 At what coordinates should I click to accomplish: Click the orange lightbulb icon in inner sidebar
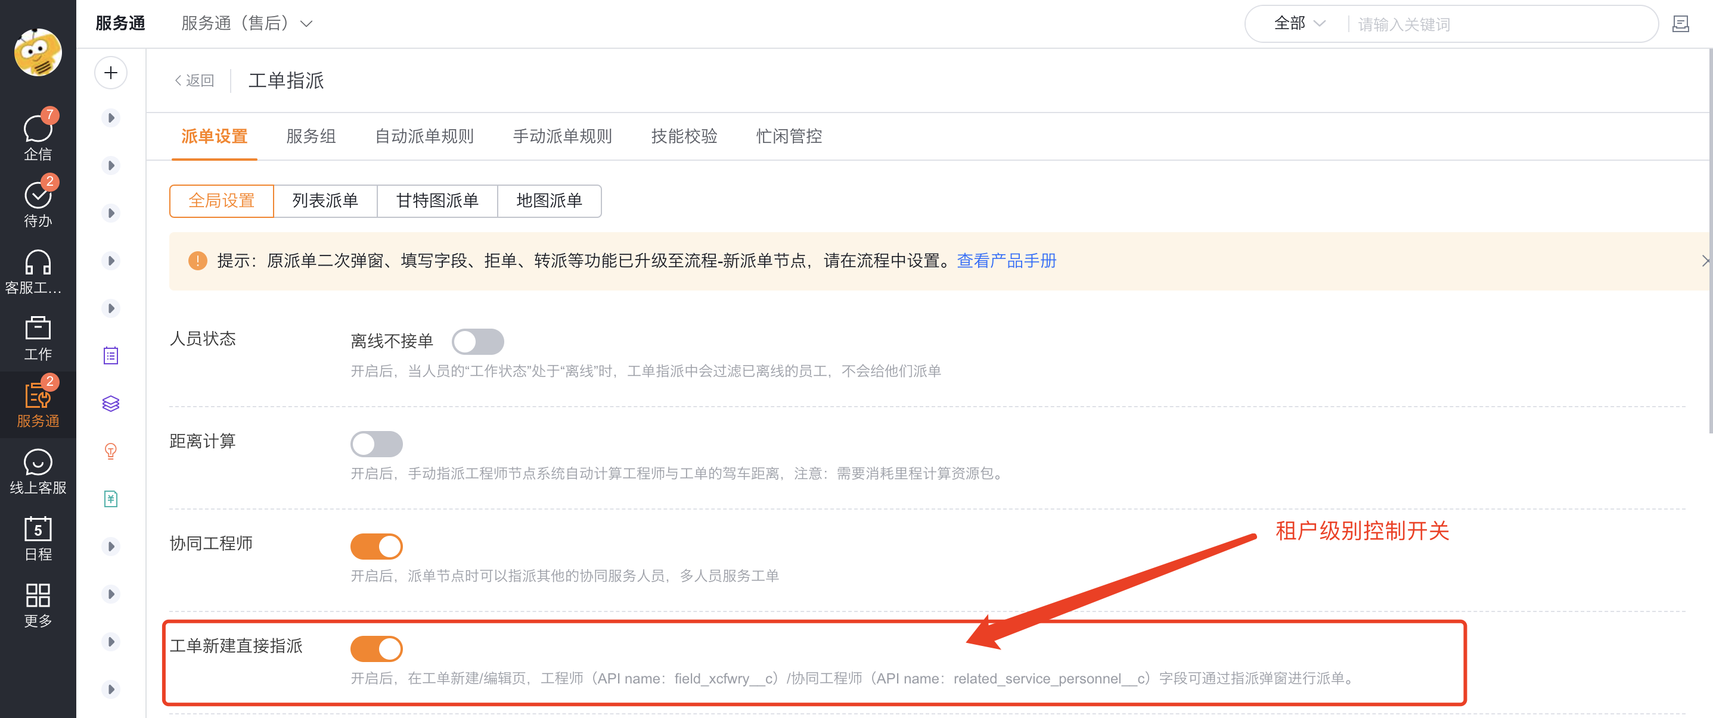click(x=110, y=451)
